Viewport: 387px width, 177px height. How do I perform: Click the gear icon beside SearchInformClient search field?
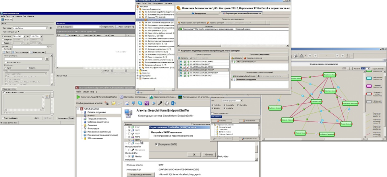click(x=51, y=28)
